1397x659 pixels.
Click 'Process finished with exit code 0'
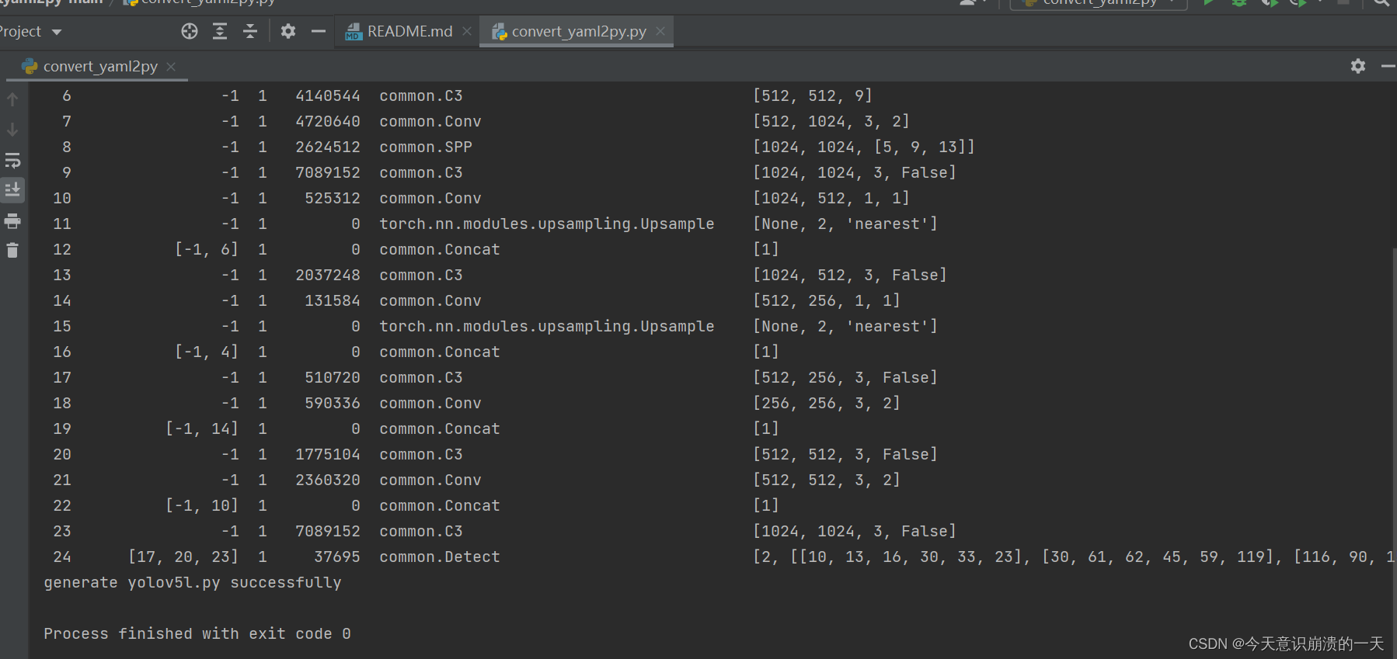click(x=197, y=633)
